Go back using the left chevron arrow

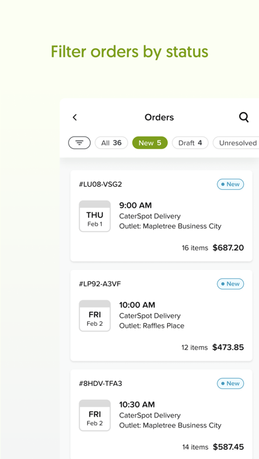coord(75,117)
